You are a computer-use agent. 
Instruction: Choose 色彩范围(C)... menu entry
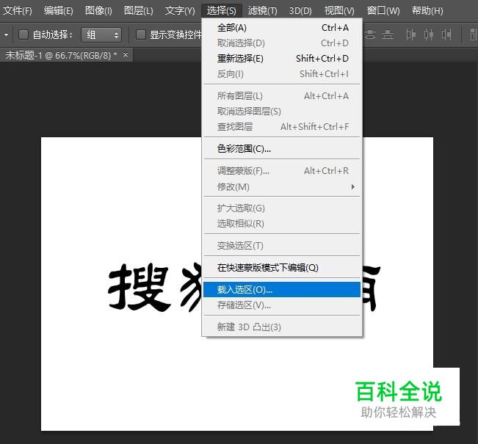coord(282,149)
